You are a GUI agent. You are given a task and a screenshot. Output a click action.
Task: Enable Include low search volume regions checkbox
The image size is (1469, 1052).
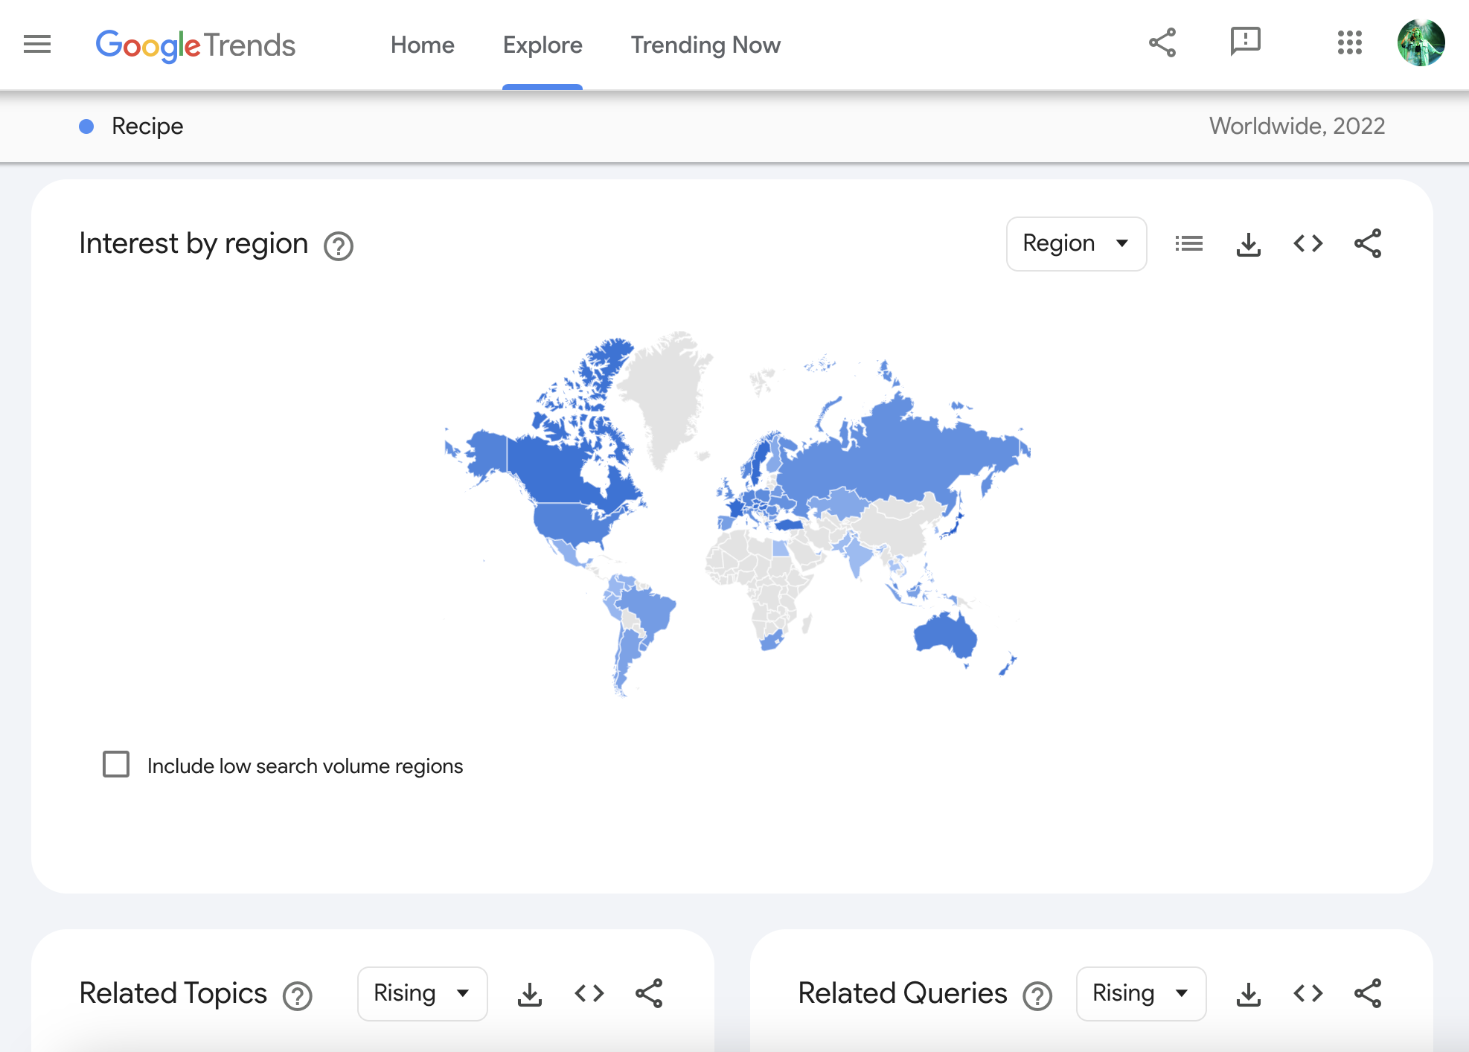tap(118, 764)
